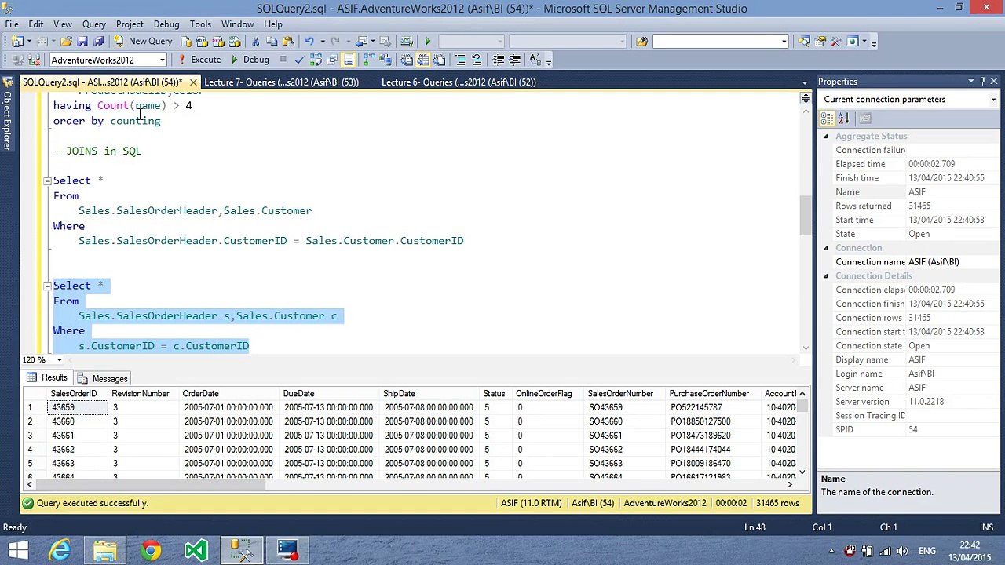The image size is (1005, 565).
Task: Toggle Include Client Statistics icon
Action: coord(384,60)
